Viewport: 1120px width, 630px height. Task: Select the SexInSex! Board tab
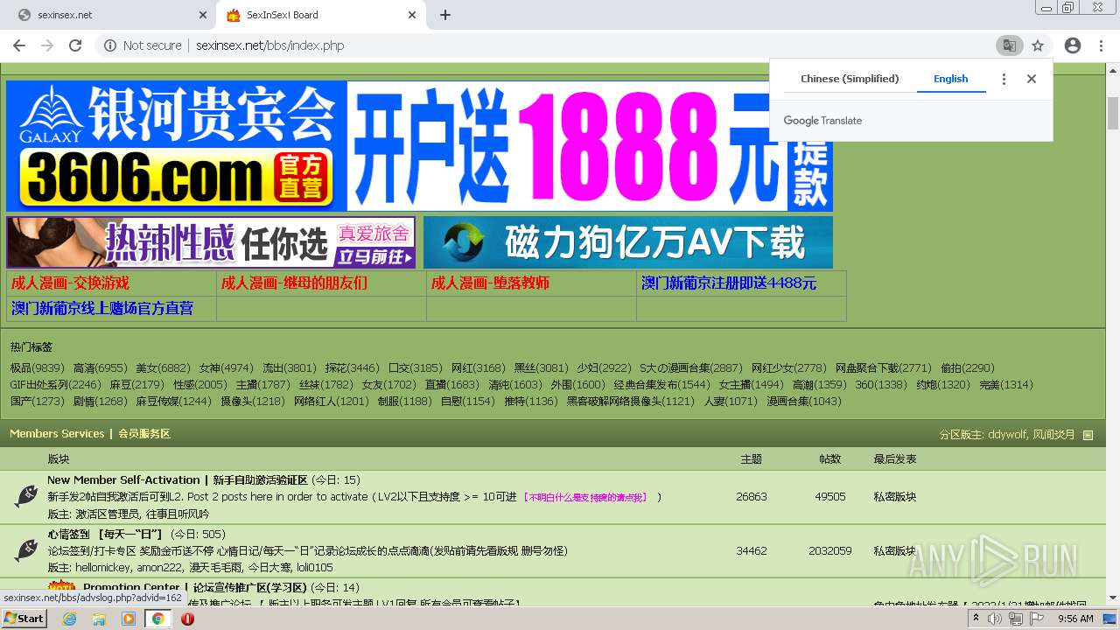point(320,15)
